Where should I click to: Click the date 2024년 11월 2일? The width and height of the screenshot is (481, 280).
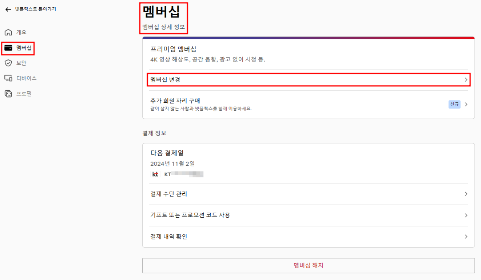pos(172,164)
